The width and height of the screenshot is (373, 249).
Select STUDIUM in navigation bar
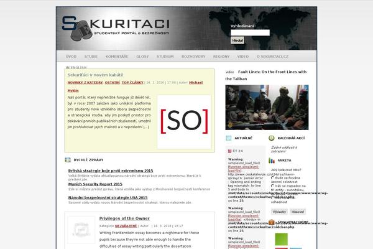165,57
